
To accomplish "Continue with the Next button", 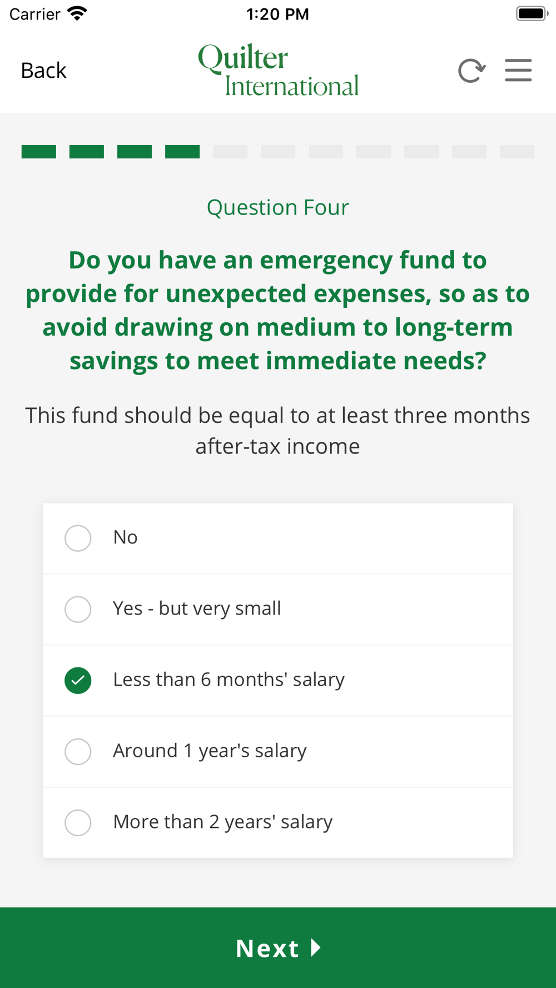I will tap(278, 947).
